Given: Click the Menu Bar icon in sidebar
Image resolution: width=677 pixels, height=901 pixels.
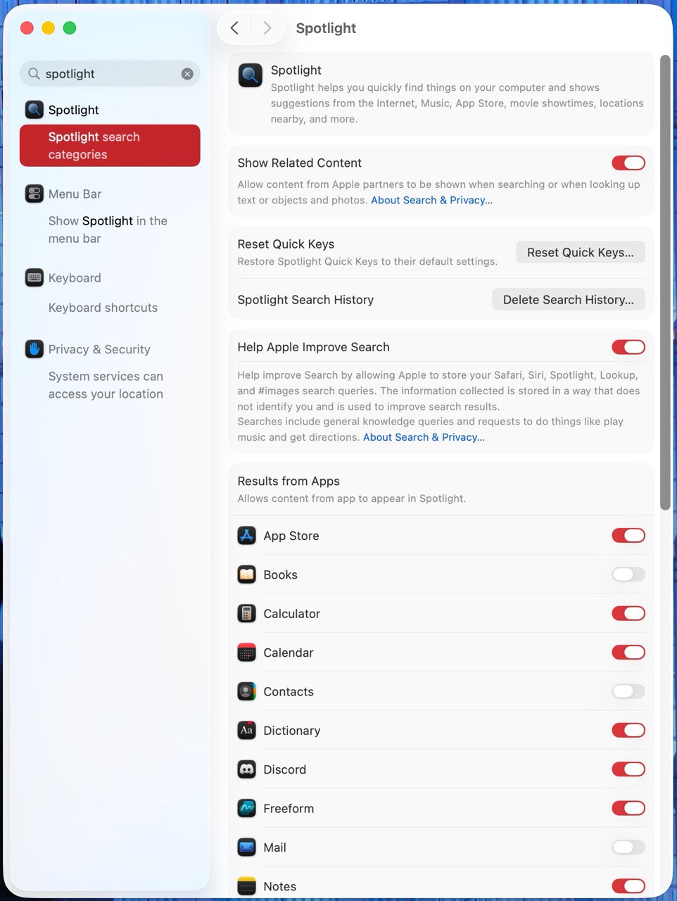Looking at the screenshot, I should pos(34,194).
